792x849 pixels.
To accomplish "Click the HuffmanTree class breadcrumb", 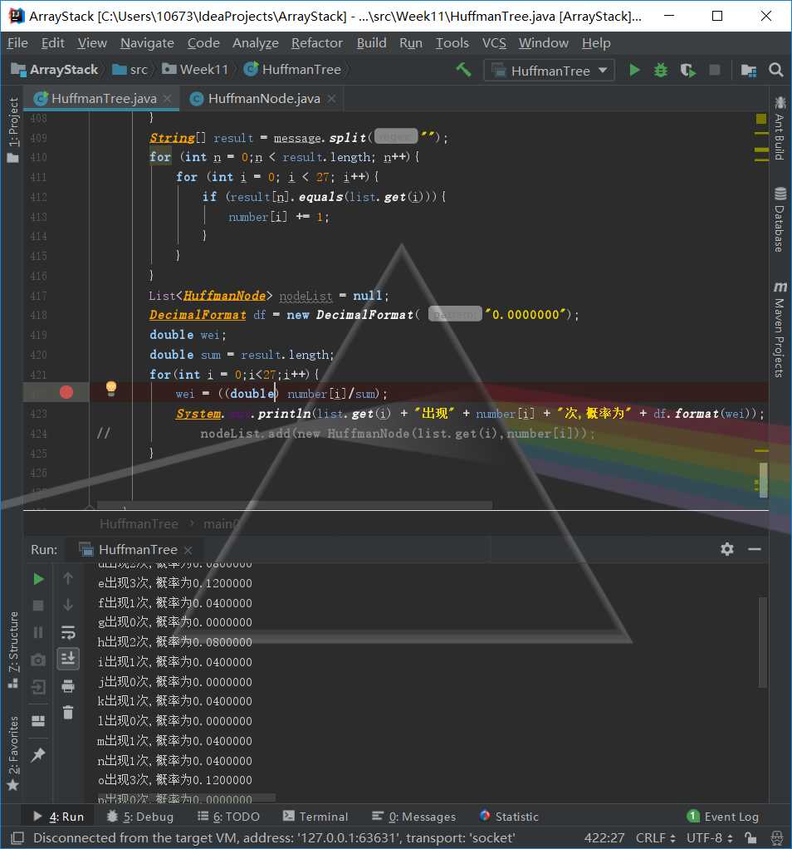I will (293, 70).
